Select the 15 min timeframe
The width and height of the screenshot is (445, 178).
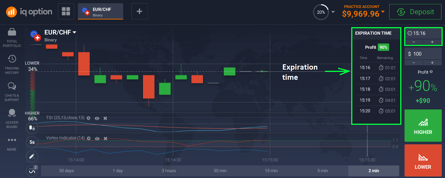(271, 171)
